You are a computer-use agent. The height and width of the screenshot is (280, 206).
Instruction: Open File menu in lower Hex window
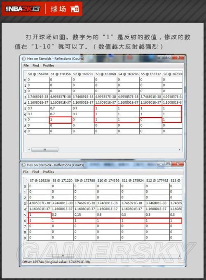(26, 172)
